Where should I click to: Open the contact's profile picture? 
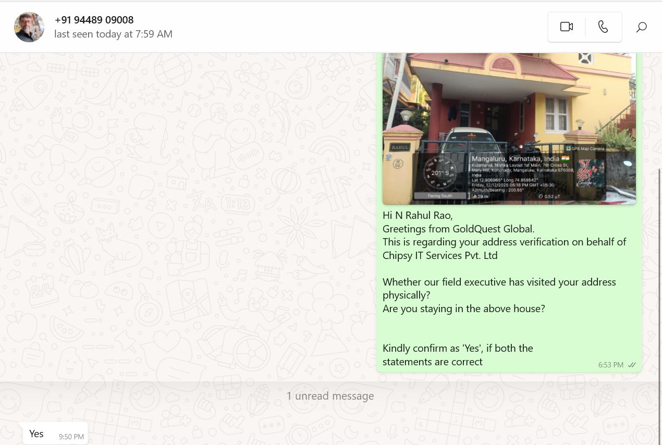pyautogui.click(x=29, y=27)
